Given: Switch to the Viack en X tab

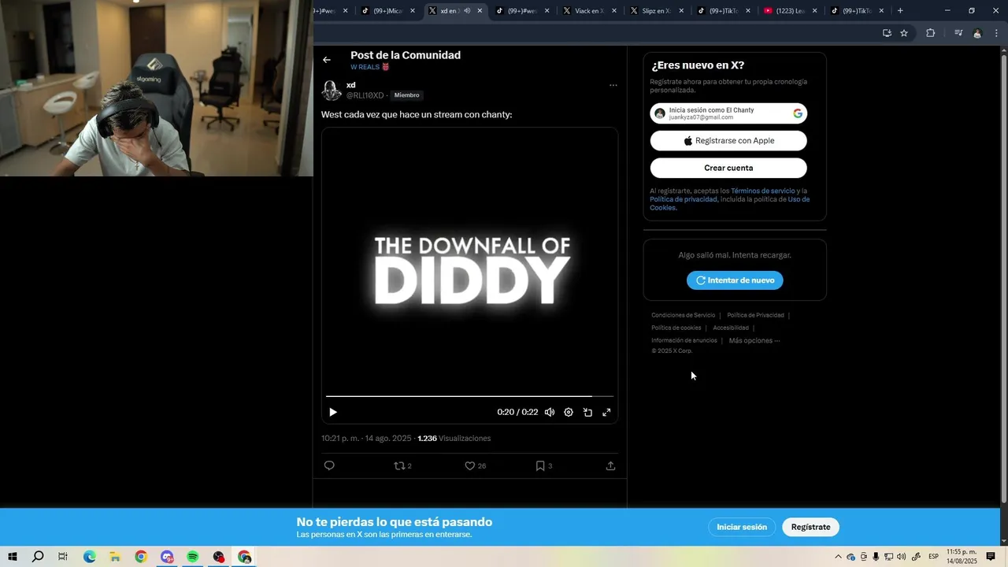Looking at the screenshot, I should [x=590, y=11].
